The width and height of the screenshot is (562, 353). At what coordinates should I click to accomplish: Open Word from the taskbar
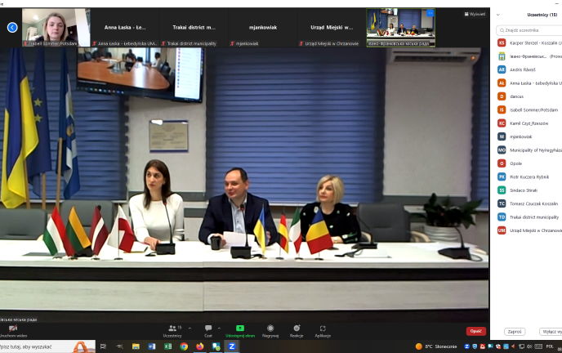tap(152, 346)
